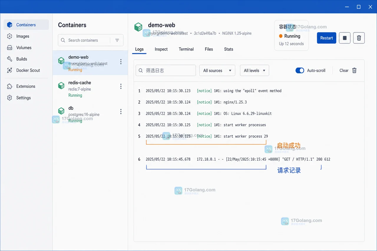Toggle the Auto-scroll switch
Screen dimensions: 377x251
tap(300, 71)
